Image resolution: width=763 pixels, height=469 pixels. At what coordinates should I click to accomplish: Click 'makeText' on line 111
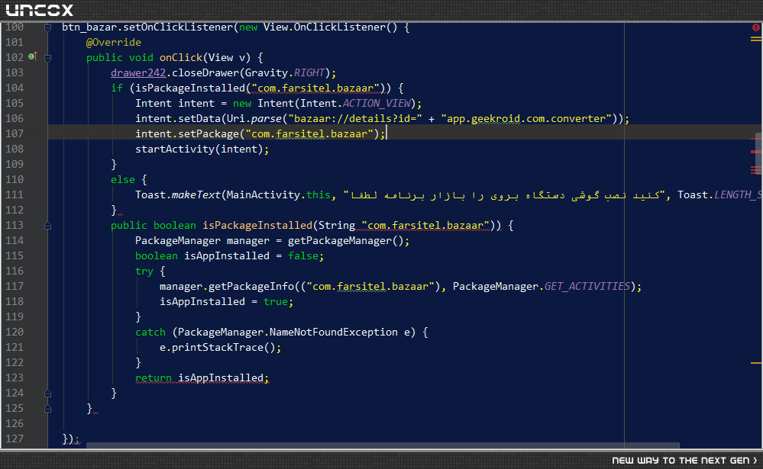[x=196, y=194]
